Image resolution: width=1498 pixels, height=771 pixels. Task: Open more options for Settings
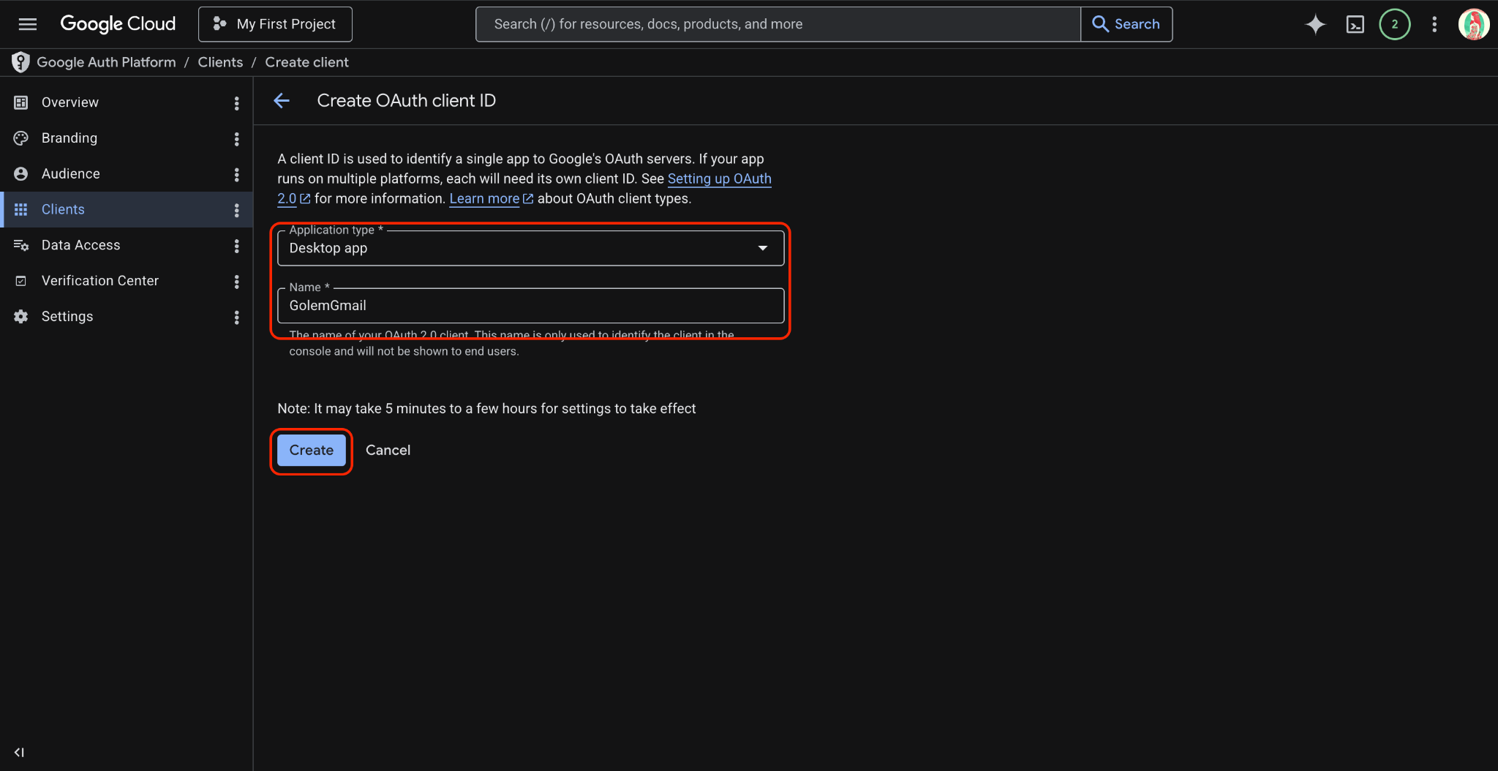coord(236,317)
